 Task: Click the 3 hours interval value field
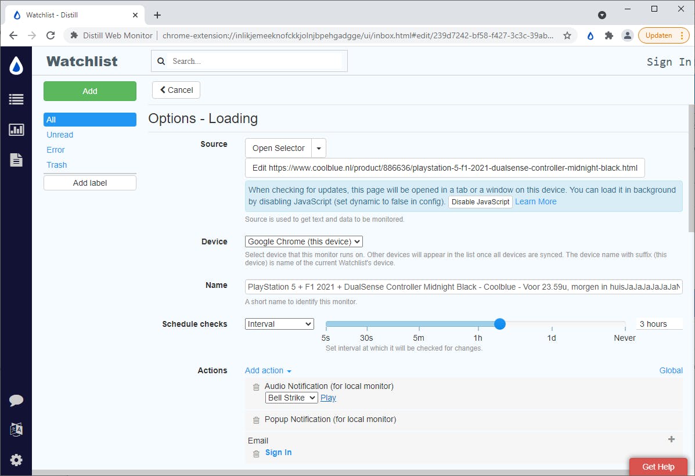click(660, 324)
